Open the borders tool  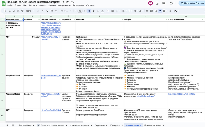coord(112,11)
